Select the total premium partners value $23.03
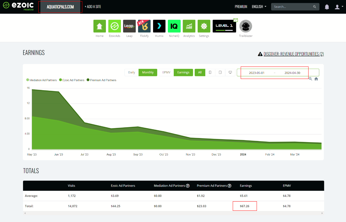346x222 pixels. [202, 206]
